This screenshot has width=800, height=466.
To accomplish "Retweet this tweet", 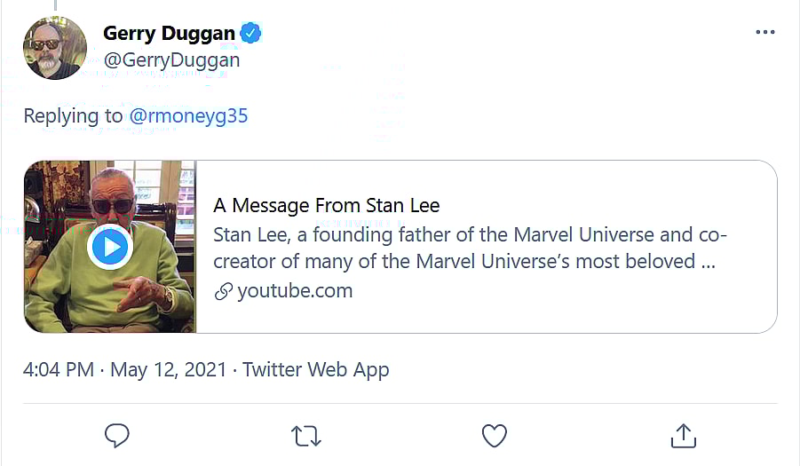I will 305,435.
